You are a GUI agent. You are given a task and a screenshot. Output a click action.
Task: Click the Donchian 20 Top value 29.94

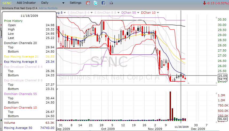tap(50, 47)
